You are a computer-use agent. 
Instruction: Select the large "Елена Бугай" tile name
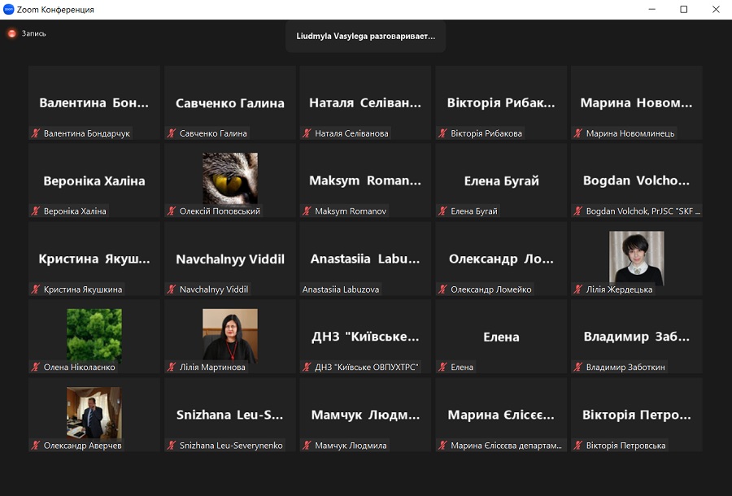501,181
